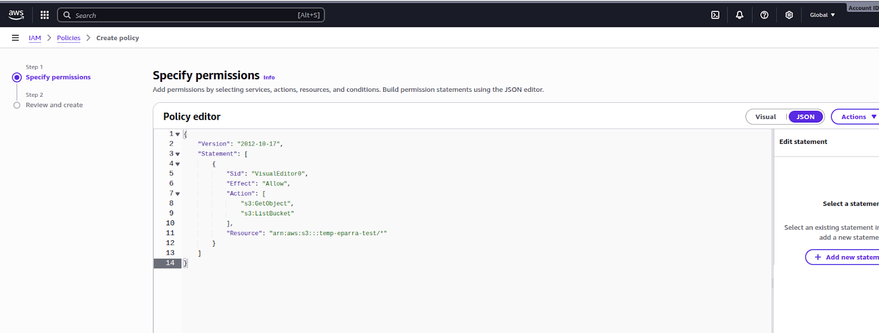The height and width of the screenshot is (333, 879).
Task: Collapse the Action array fold arrow on line 7
Action: (177, 194)
